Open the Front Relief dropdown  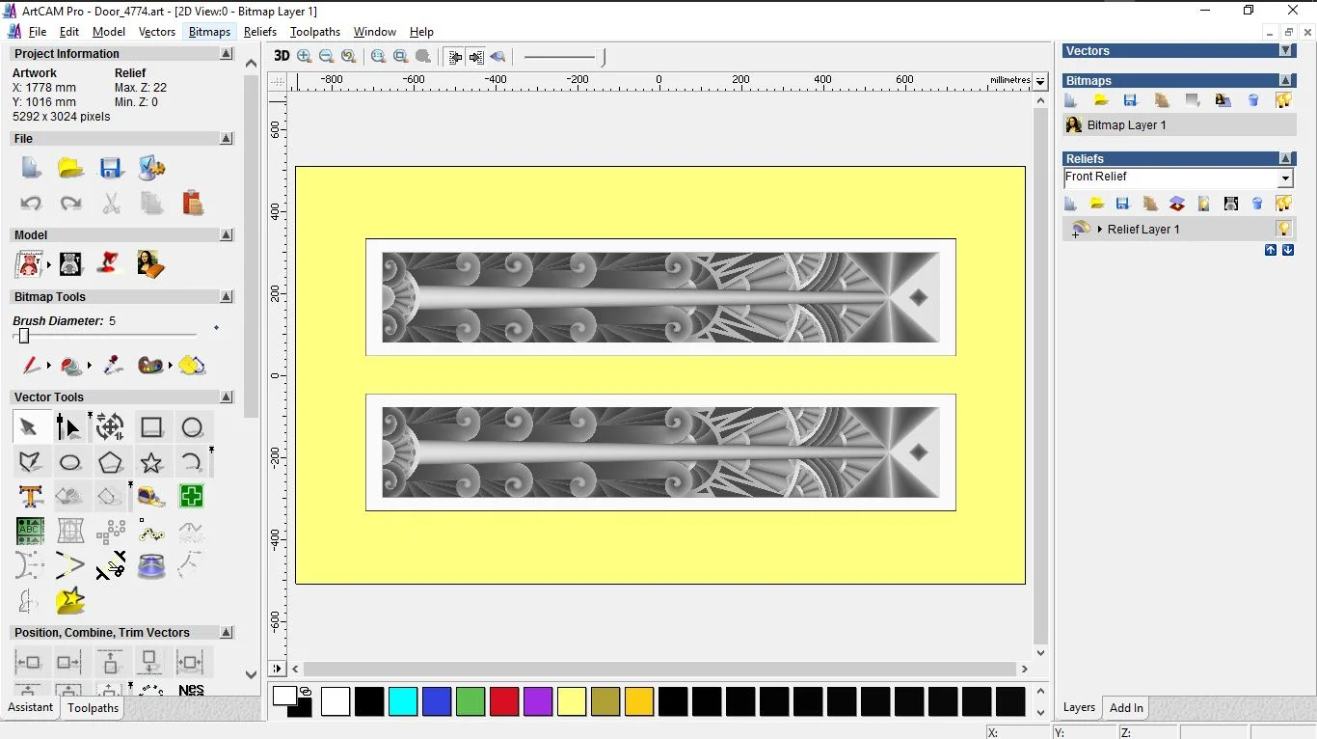[1284, 178]
